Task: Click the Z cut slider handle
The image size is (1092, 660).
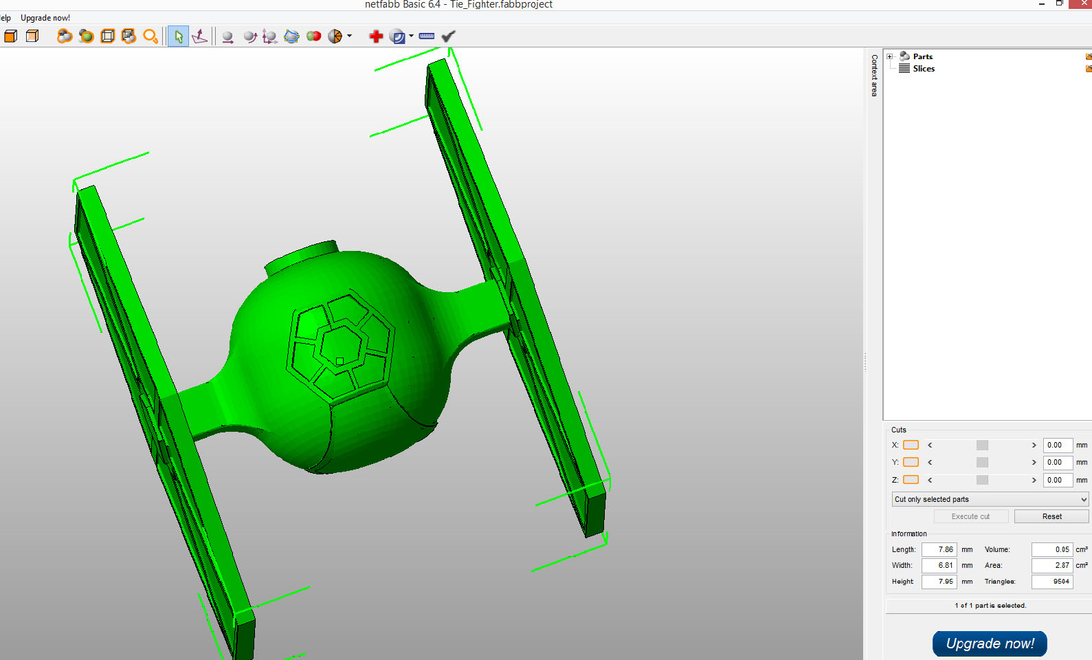Action: coord(982,480)
